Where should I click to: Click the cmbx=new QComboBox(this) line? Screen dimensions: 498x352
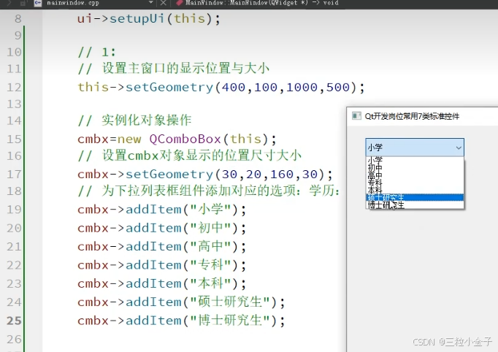click(177, 139)
